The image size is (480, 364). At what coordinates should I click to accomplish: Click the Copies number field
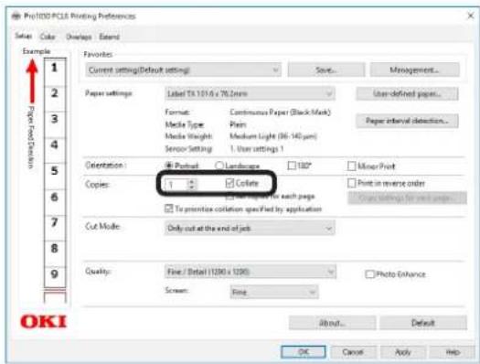176,185
